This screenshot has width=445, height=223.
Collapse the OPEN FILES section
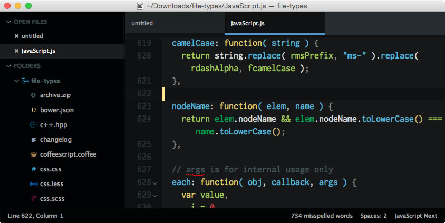pos(8,22)
